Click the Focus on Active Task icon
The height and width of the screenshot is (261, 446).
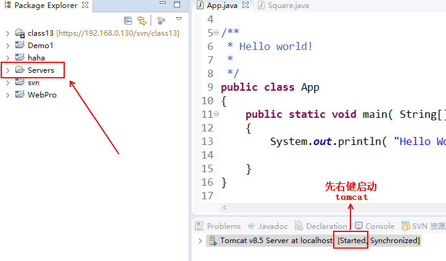tap(161, 20)
